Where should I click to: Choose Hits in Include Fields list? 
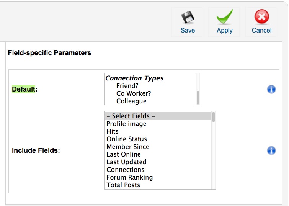click(x=158, y=131)
